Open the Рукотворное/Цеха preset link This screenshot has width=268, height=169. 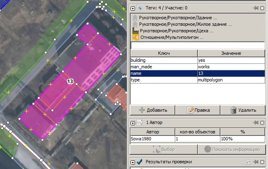tap(176, 31)
